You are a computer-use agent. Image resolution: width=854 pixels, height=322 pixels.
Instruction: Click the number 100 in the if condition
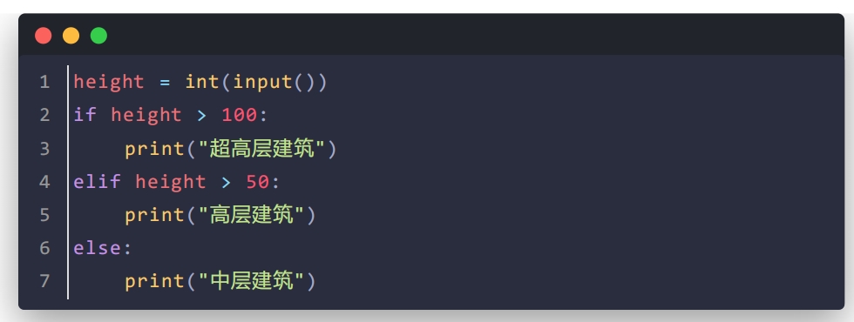point(239,115)
